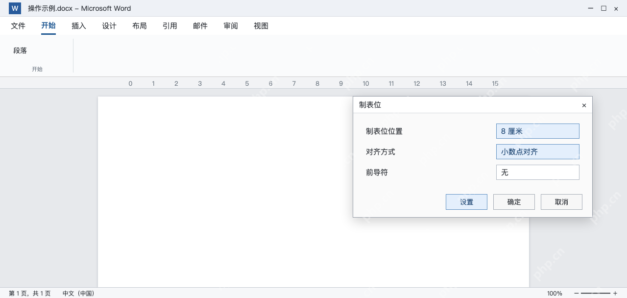The width and height of the screenshot is (627, 298).
Task: Minimize the Microsoft Word window
Action: tap(591, 8)
